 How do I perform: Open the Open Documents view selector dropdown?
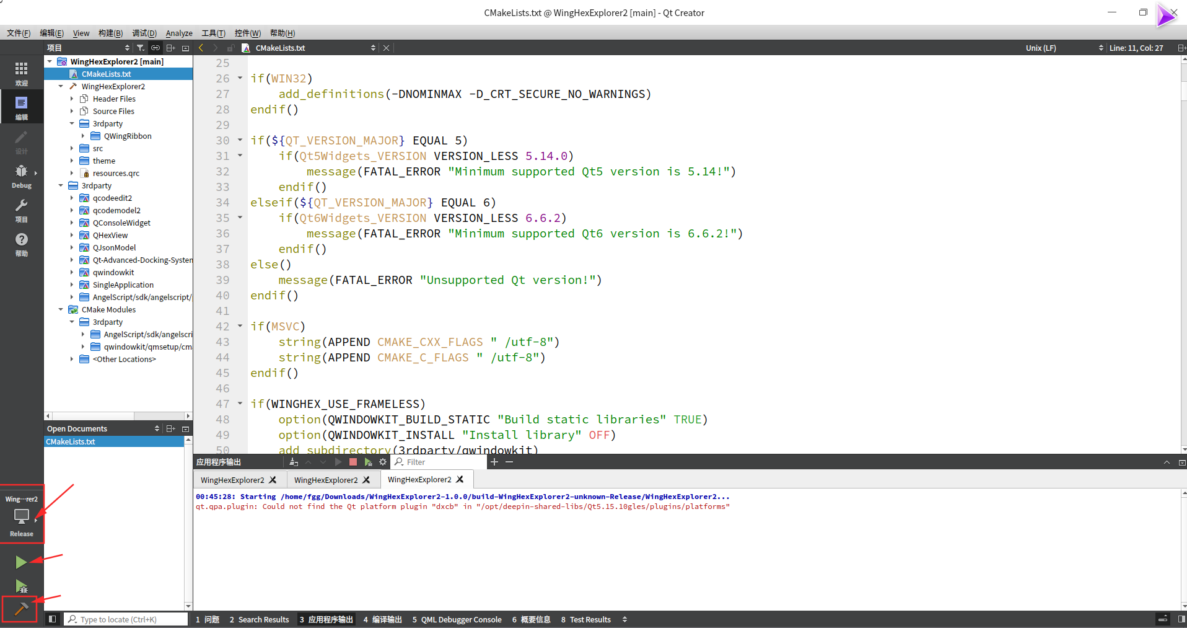point(103,428)
